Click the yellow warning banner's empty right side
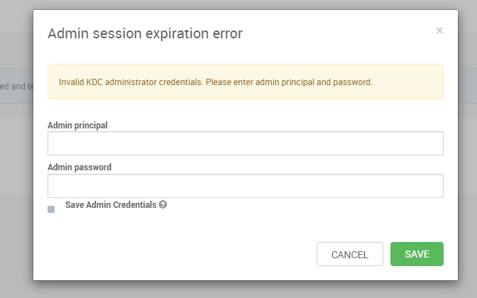This screenshot has height=298, width=477. (407, 82)
